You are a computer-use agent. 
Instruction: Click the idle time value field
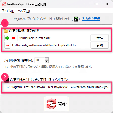coord(40,60)
